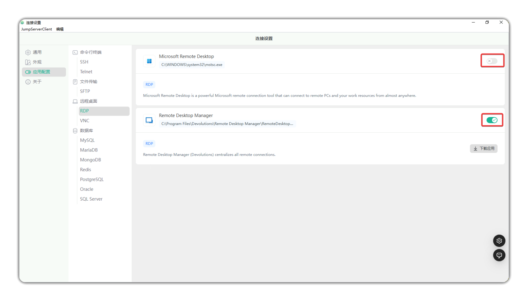This screenshot has height=295, width=528.
Task: Click the 远程桌面 laptop icon
Action: click(75, 101)
